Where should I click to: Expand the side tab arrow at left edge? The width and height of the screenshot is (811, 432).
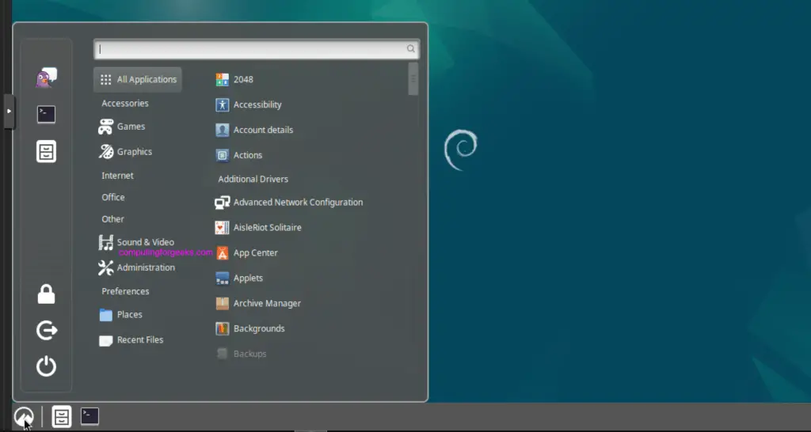[x=9, y=111]
